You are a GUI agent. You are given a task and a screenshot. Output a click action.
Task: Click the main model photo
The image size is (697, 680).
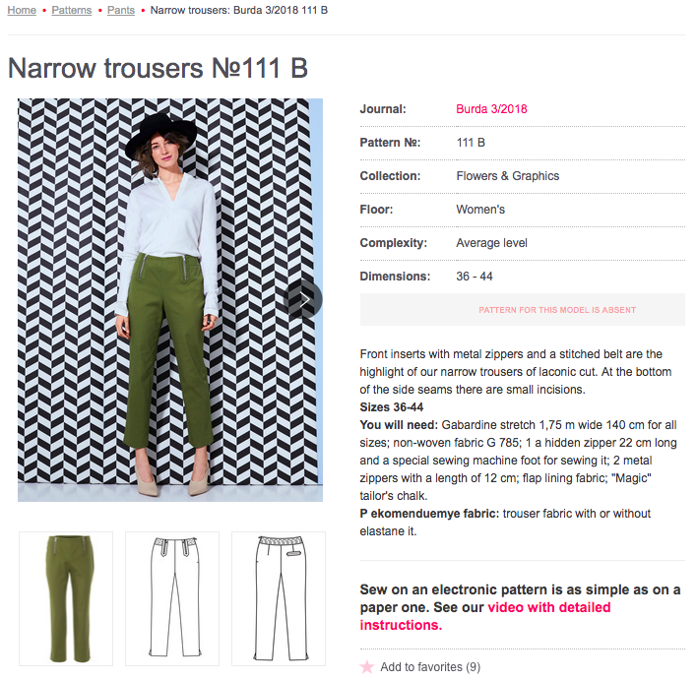[170, 300]
